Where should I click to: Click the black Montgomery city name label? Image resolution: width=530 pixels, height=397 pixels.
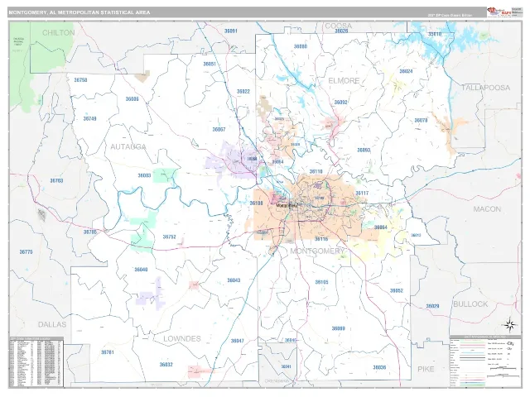[x=287, y=205]
